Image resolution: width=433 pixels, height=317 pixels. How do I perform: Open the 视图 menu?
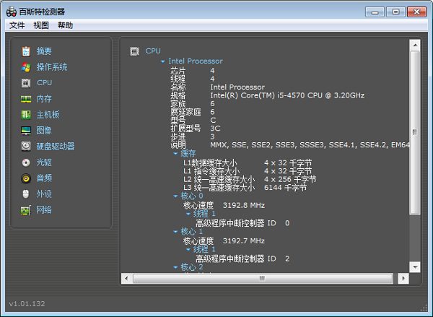coord(41,25)
